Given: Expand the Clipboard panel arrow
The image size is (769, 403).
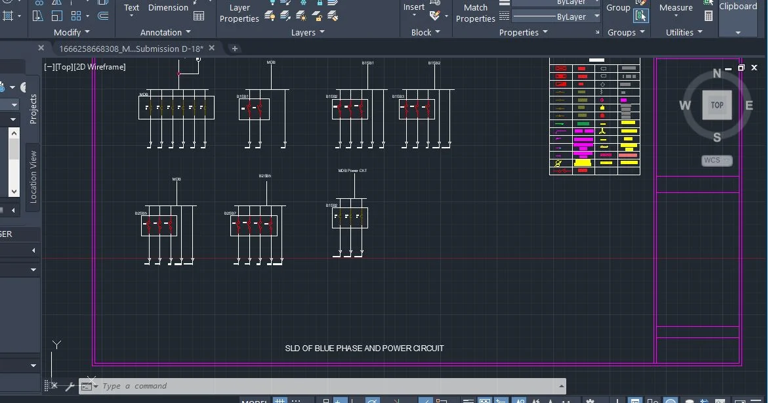Looking at the screenshot, I should pyautogui.click(x=738, y=32).
